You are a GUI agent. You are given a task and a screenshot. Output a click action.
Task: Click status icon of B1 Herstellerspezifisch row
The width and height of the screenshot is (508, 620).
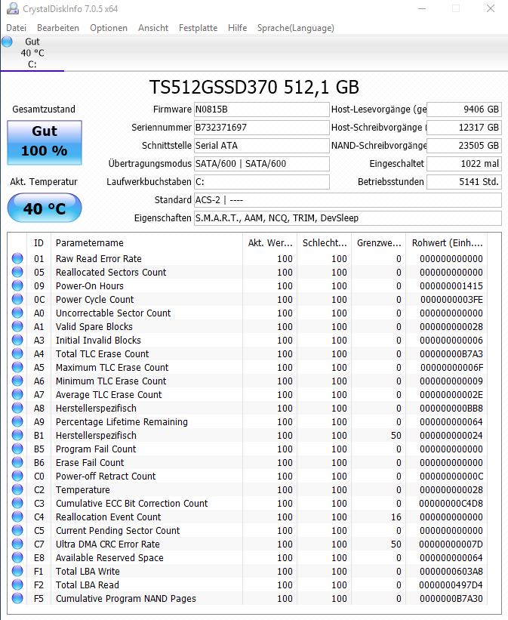(x=17, y=435)
